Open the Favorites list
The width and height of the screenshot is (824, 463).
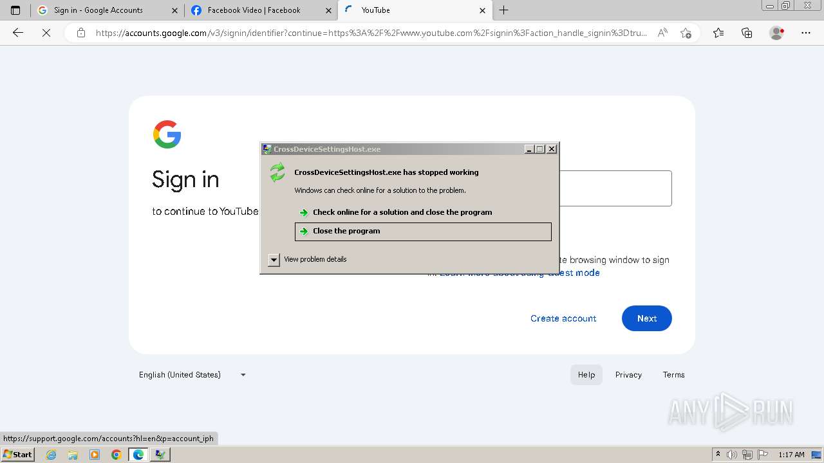coord(718,33)
